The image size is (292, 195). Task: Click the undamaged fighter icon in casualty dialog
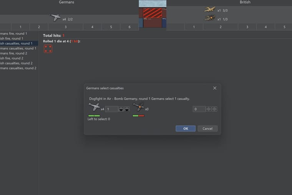click(94, 107)
